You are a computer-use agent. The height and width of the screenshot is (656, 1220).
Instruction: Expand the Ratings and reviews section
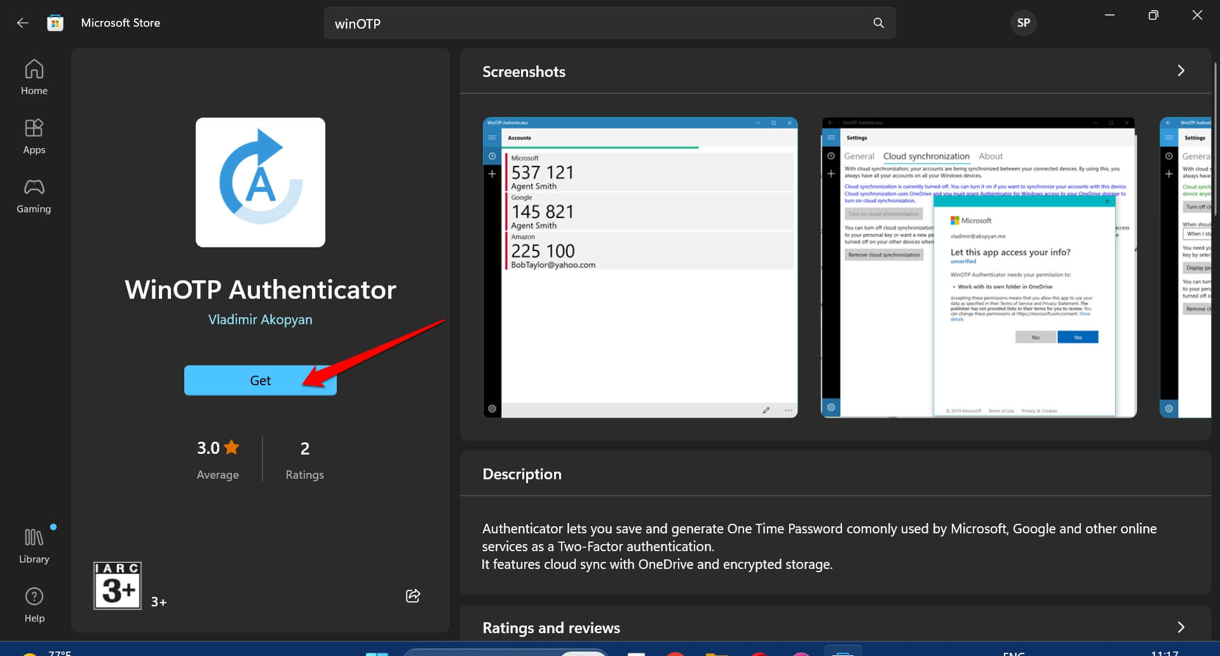(1181, 627)
